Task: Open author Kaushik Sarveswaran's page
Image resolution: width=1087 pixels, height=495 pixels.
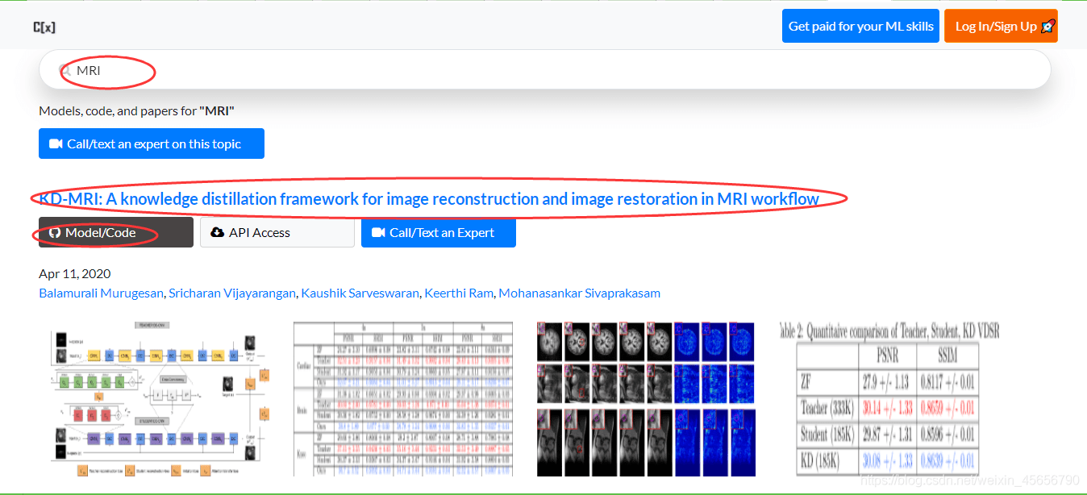Action: pos(360,293)
